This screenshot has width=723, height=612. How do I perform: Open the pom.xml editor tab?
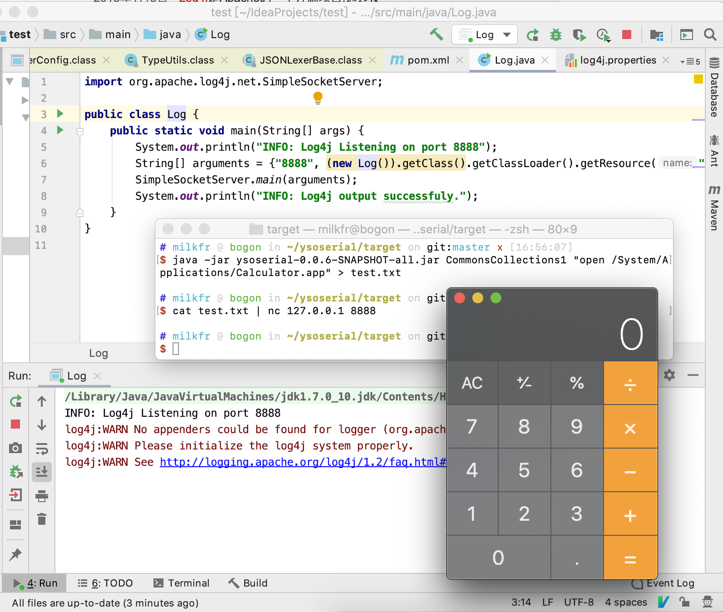coord(428,60)
